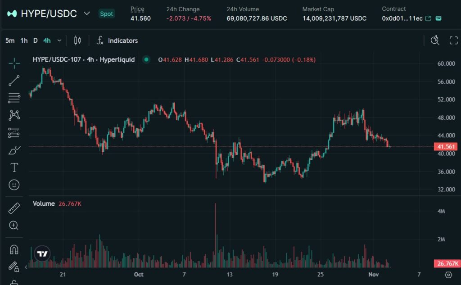Enable fullscreen chart view
The height and width of the screenshot is (285, 461).
(x=454, y=40)
